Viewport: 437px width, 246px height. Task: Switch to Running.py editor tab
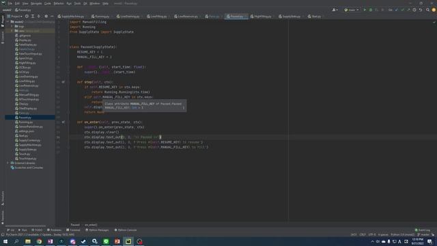pyautogui.click(x=102, y=16)
